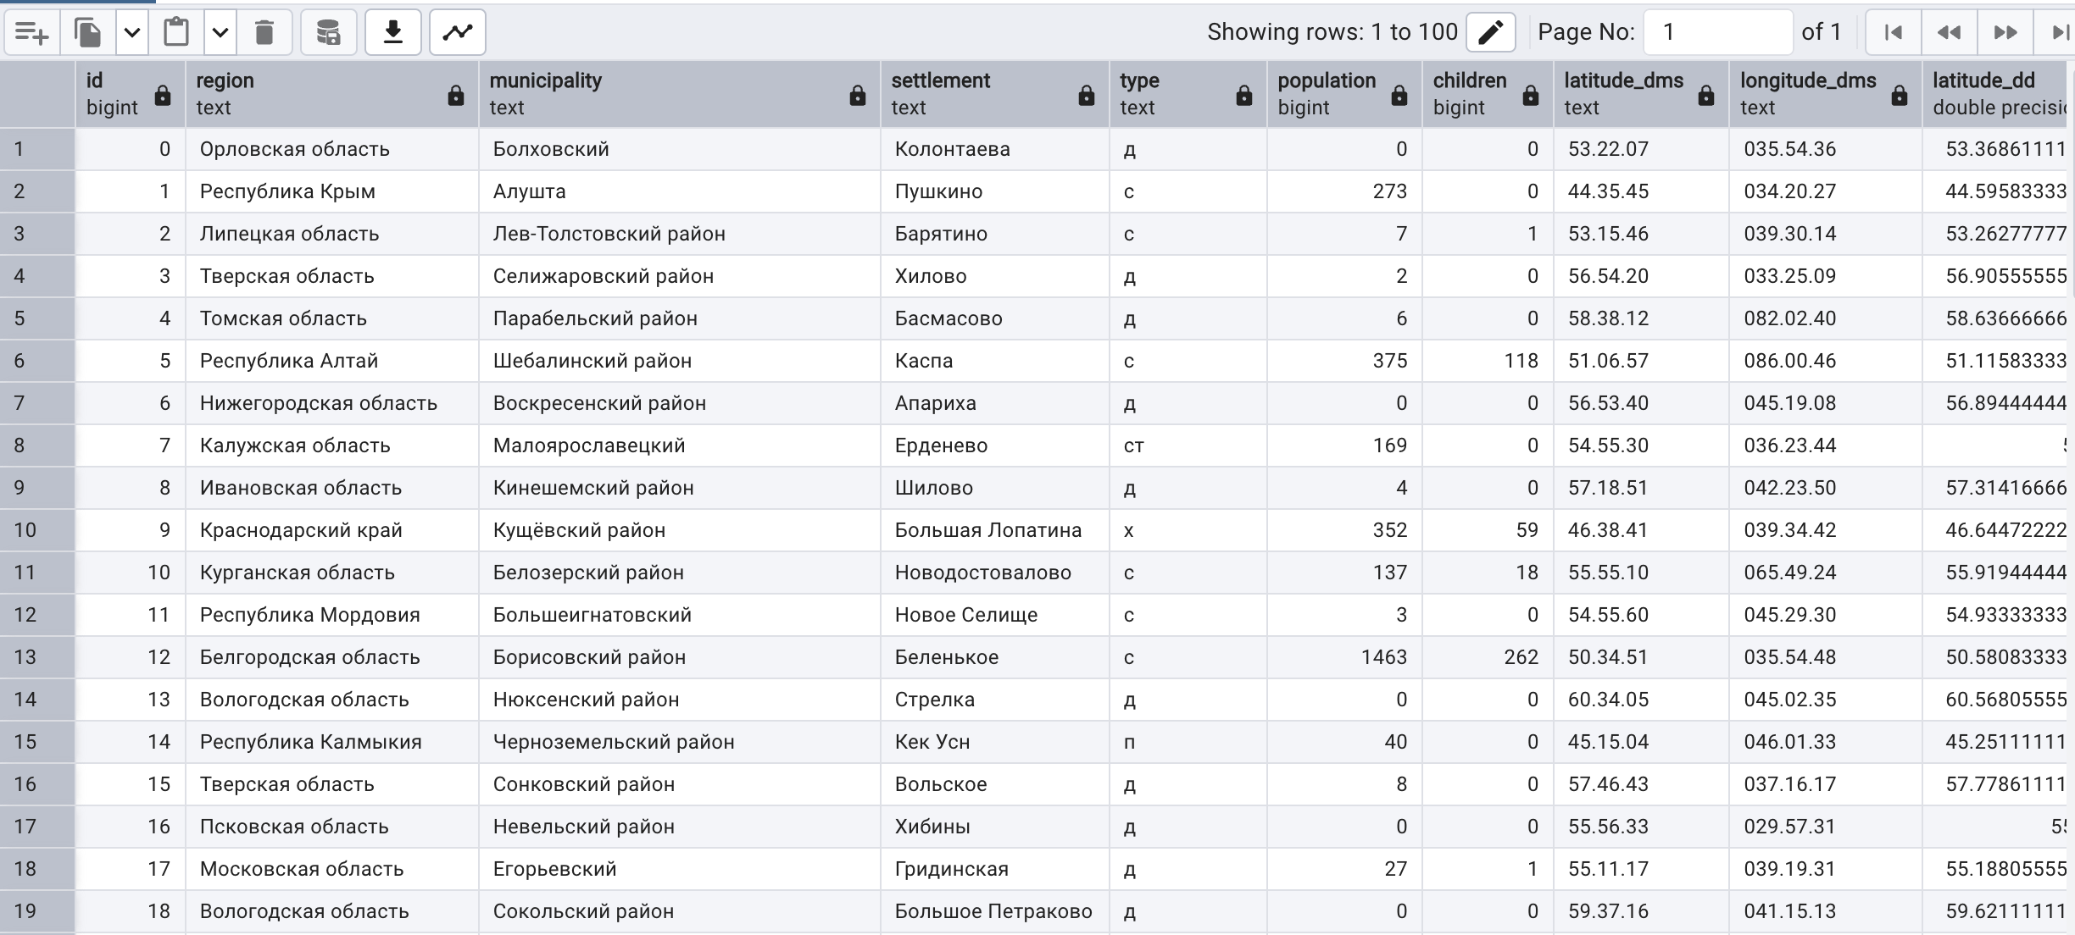Image resolution: width=2075 pixels, height=935 pixels.
Task: Click the Copy rows icon
Action: 88,33
